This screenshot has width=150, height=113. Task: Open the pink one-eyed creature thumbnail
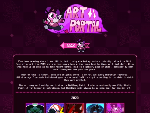(115, 108)
